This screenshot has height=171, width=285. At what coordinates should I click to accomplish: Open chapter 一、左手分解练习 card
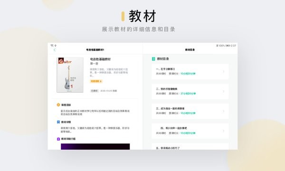coord(190,72)
